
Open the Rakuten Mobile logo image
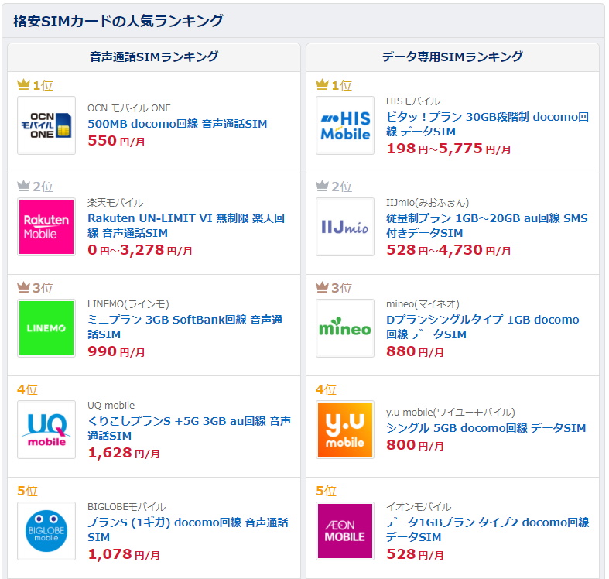pyautogui.click(x=46, y=227)
